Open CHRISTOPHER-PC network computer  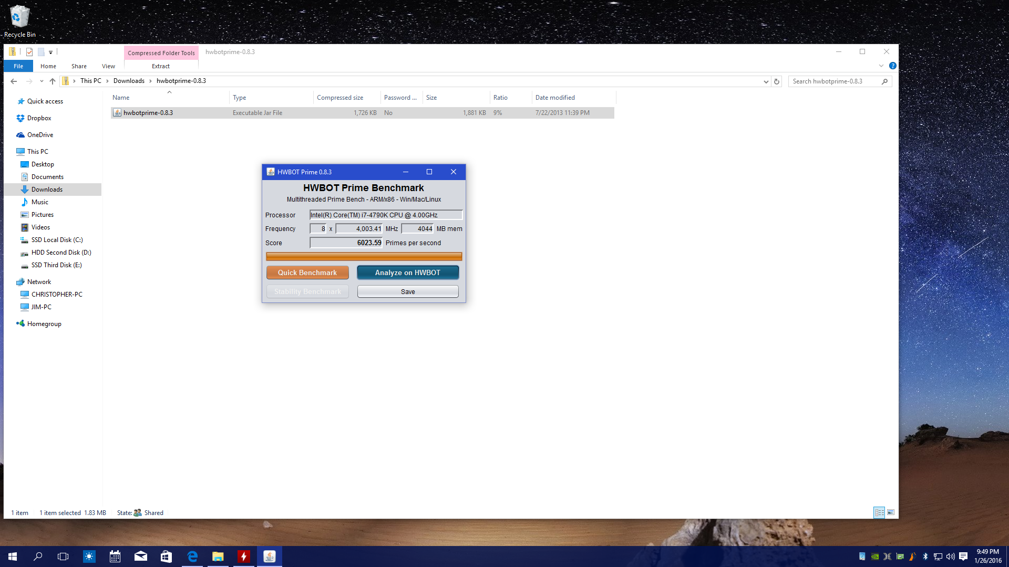[57, 295]
